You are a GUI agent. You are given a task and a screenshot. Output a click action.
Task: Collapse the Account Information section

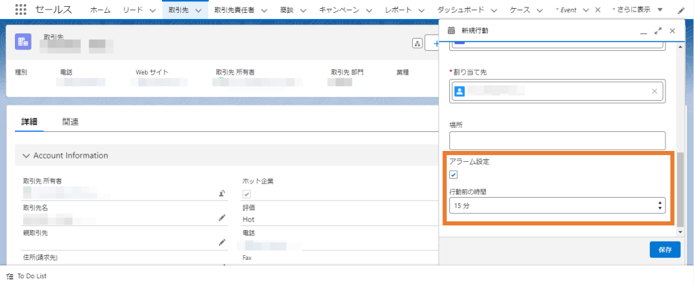26,156
